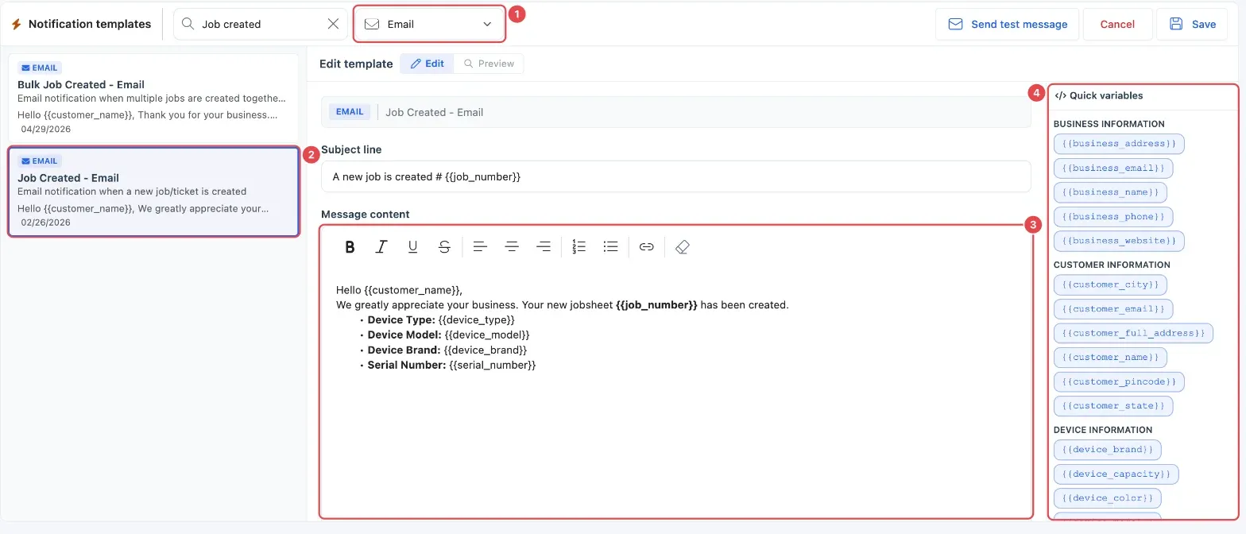The image size is (1246, 534).
Task: Click the bold {{job_number}} in message body
Action: click(656, 304)
